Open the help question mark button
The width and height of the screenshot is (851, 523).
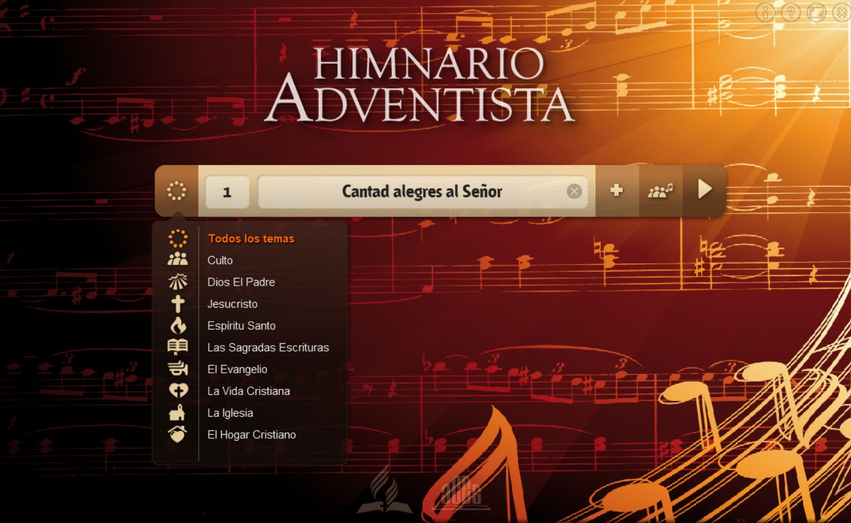pyautogui.click(x=791, y=12)
